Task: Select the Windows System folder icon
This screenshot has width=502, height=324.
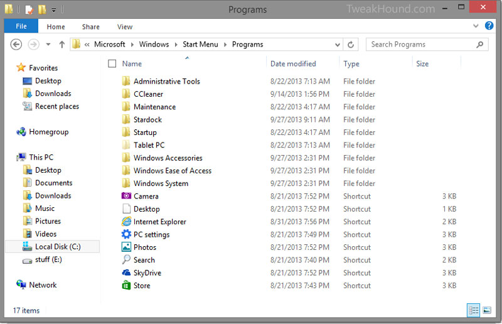Action: pyautogui.click(x=126, y=183)
